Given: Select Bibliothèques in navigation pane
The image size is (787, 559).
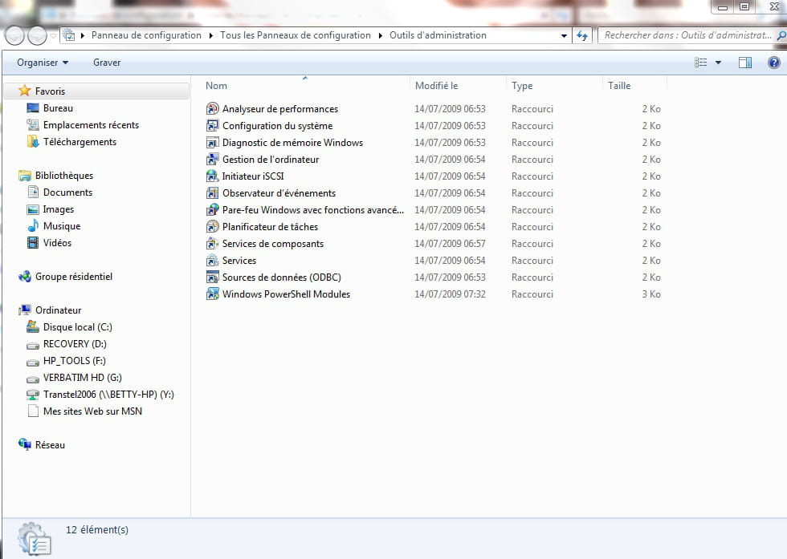Looking at the screenshot, I should (x=63, y=176).
